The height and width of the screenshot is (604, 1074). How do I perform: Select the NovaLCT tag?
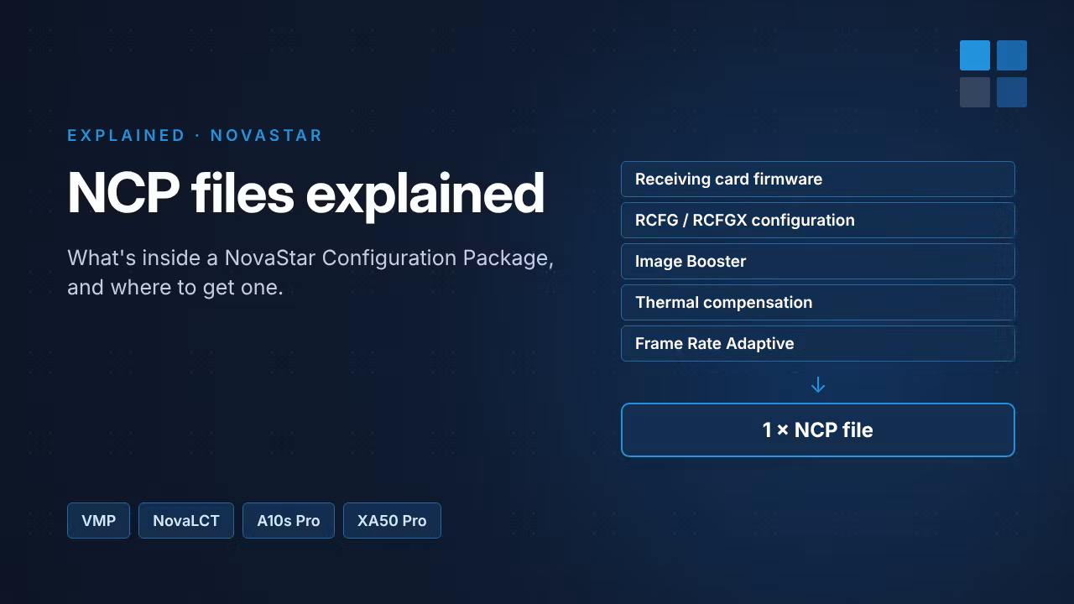coord(186,520)
